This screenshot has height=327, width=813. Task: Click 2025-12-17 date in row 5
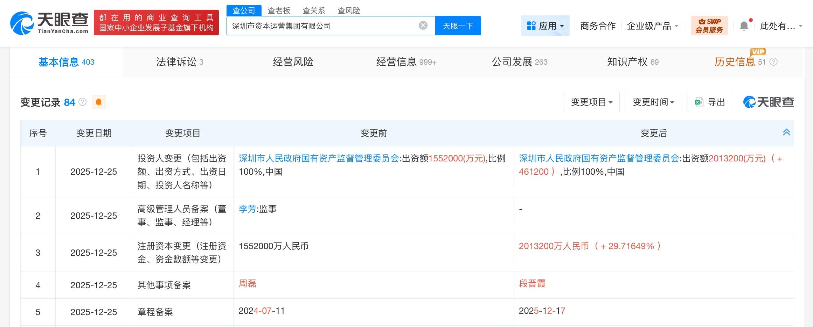pos(542,311)
